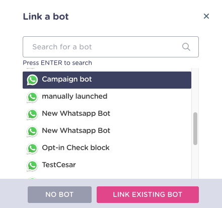Click the WhatsApp icon next to manually launched

click(x=32, y=97)
